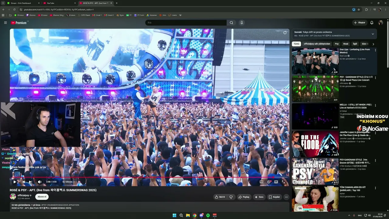Viewport: 389px width, 219px height.
Task: Open the YouTube guide hamburger menu
Action: pyautogui.click(x=5, y=23)
